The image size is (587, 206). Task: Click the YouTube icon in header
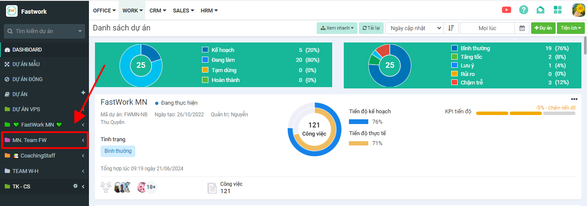coord(506,10)
